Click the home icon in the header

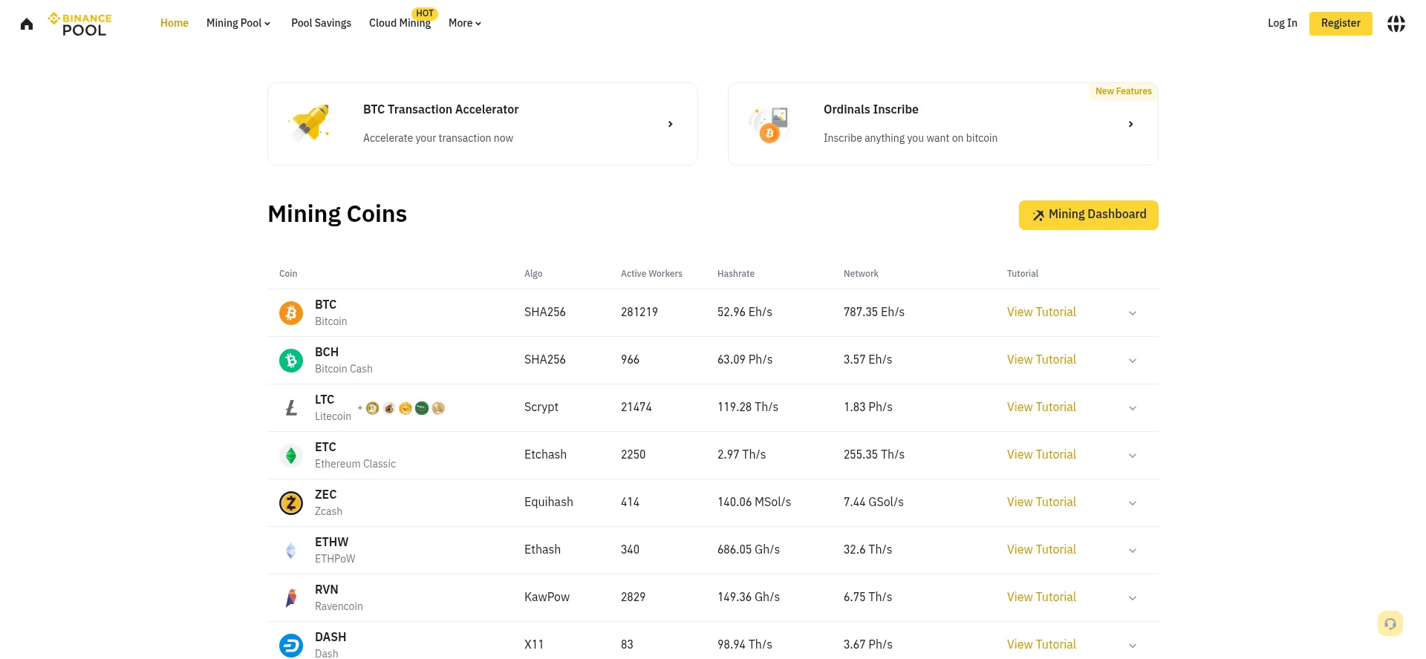point(27,24)
